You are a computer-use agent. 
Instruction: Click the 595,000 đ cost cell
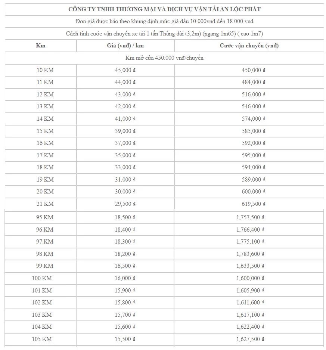pyautogui.click(x=249, y=155)
